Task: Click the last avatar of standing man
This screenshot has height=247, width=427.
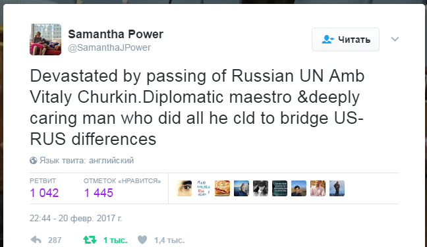Action: [337, 188]
